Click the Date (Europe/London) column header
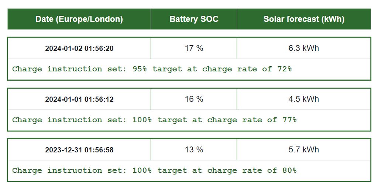This screenshot has width=378, height=187. click(x=79, y=19)
